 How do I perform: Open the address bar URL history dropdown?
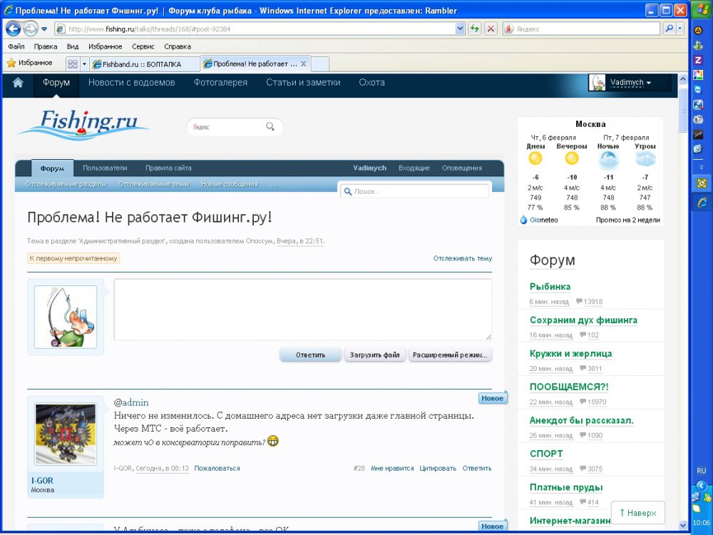[460, 29]
